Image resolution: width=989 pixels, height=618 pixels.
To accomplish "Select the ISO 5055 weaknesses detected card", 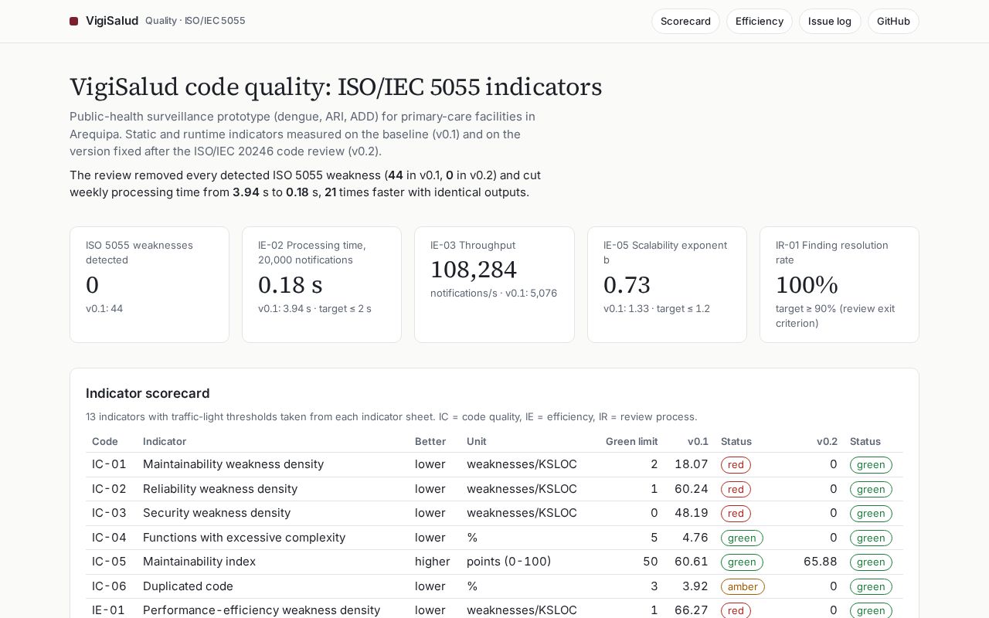I will click(x=149, y=284).
